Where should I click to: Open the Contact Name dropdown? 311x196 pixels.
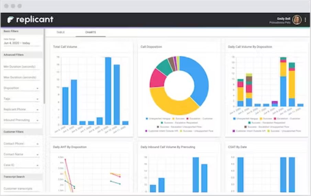[x=21, y=154]
